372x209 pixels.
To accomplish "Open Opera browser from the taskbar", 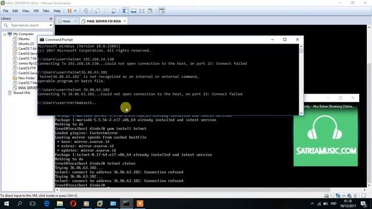I will pyautogui.click(x=73, y=204).
